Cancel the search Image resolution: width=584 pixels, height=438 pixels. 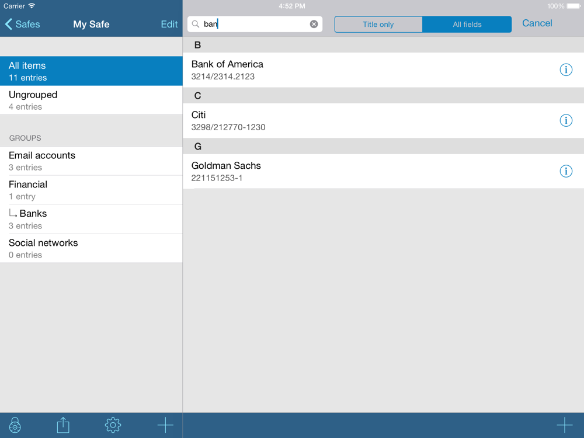pos(537,23)
